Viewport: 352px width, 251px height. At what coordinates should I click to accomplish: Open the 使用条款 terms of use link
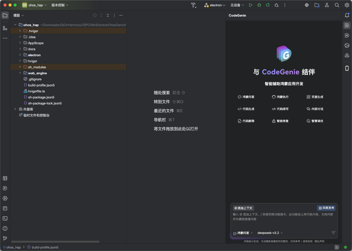coord(307,241)
